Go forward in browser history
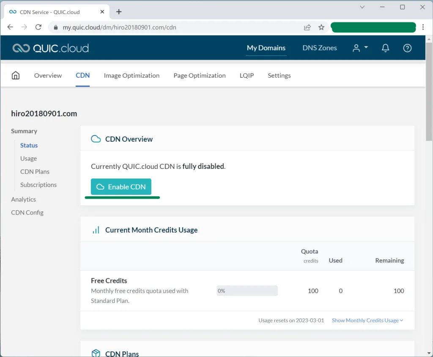The height and width of the screenshot is (357, 433). pos(24,27)
